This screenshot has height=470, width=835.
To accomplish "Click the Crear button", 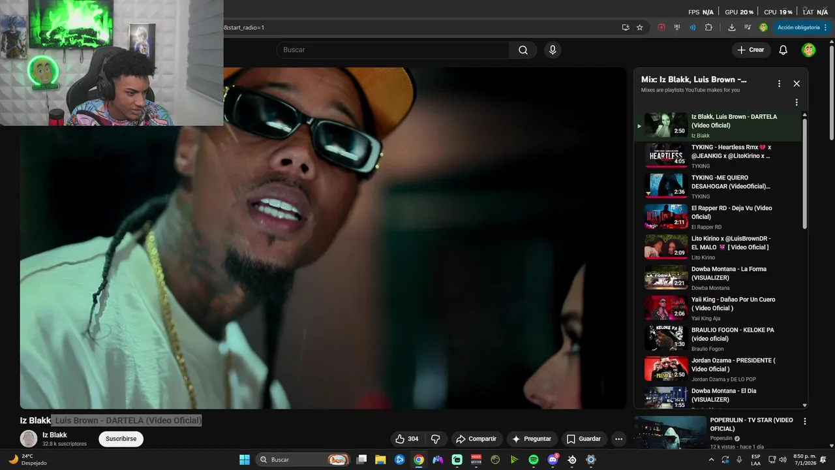I will pos(751,50).
